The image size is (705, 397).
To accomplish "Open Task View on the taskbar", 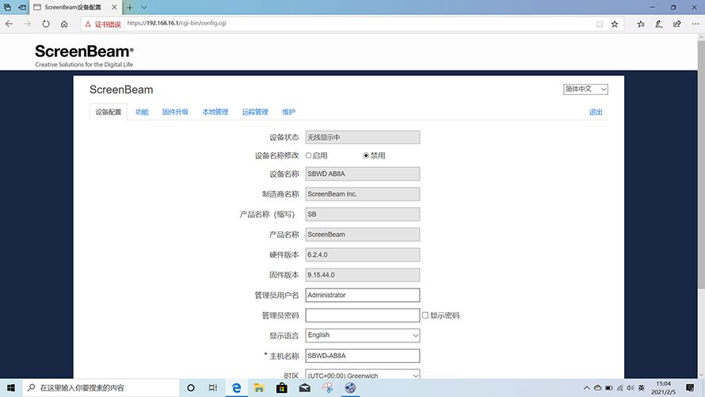I will [x=213, y=387].
